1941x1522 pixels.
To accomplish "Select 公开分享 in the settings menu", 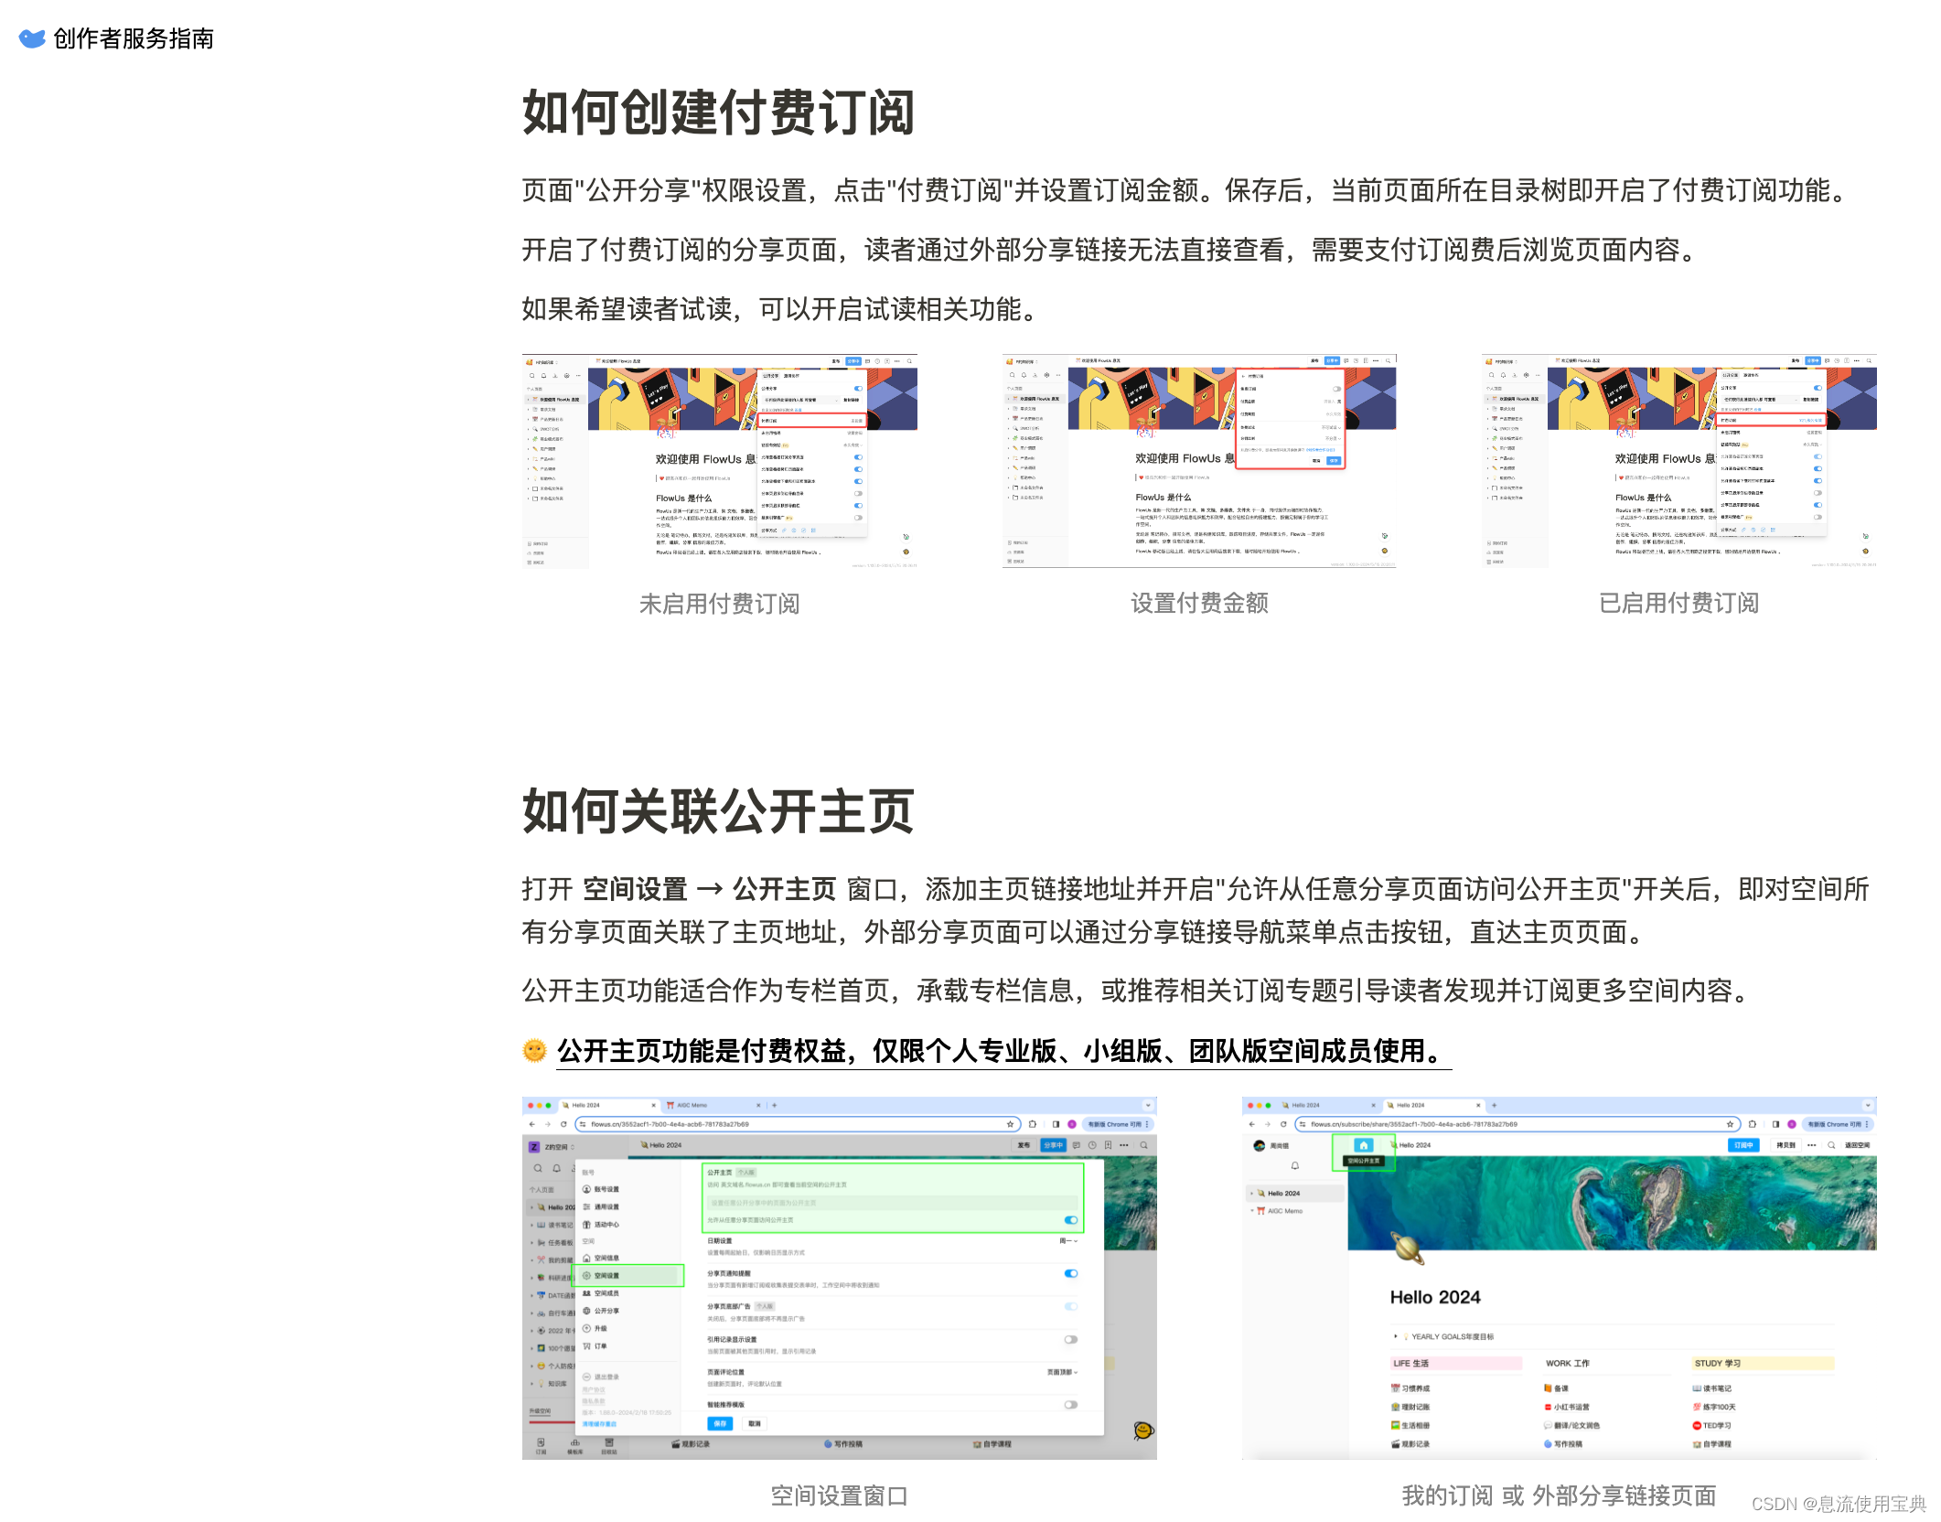I will point(606,1311).
